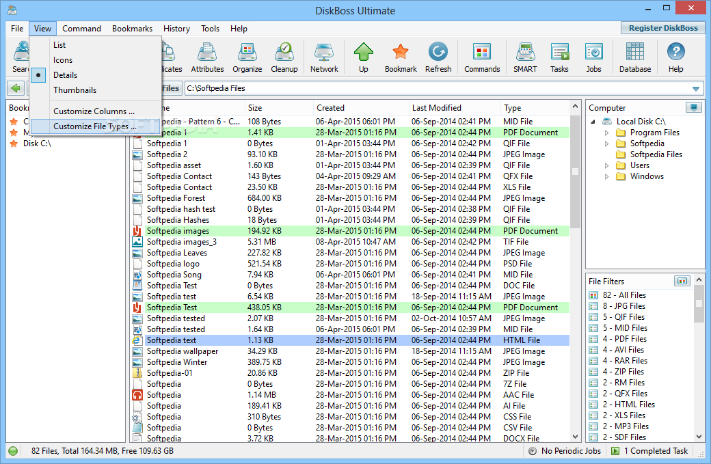Open the File menu
Screen dimensions: 711x464
tap(17, 29)
